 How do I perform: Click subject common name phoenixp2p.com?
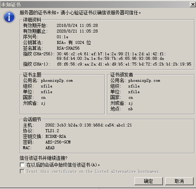coord(57,81)
